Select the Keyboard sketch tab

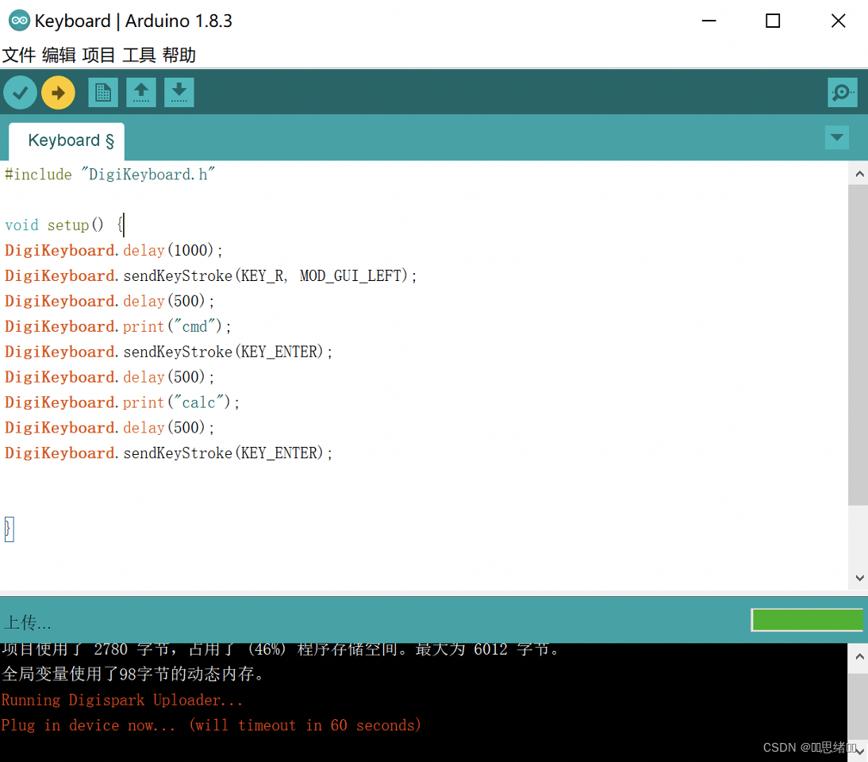[67, 141]
